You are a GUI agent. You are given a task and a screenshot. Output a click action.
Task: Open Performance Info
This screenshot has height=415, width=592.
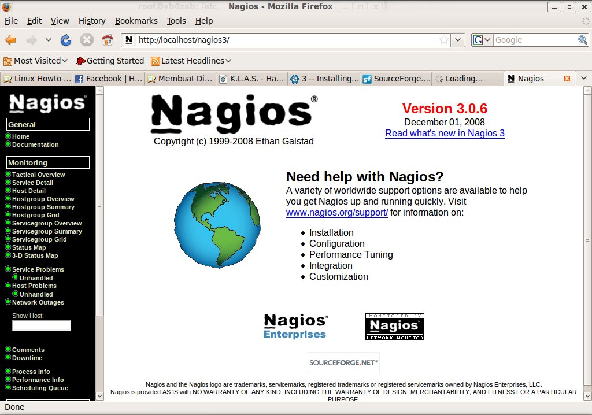click(38, 380)
